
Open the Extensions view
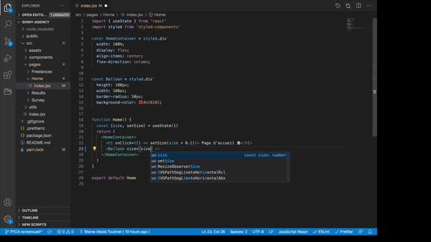pos(7,75)
